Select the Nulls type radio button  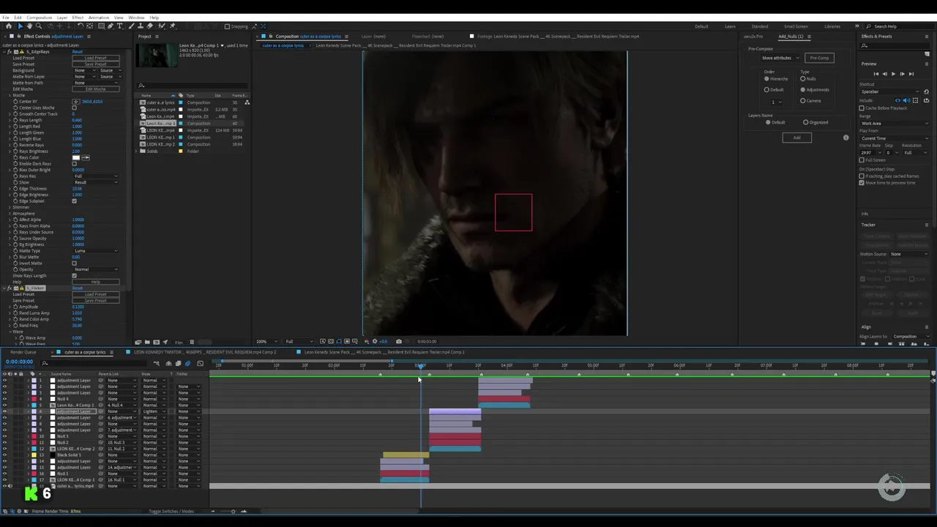(803, 79)
